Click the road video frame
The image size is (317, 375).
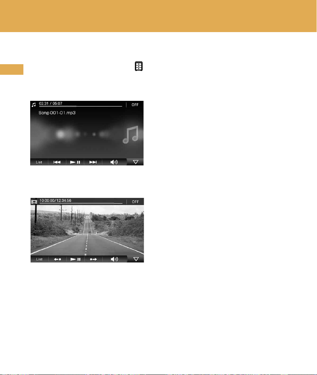[87, 230]
